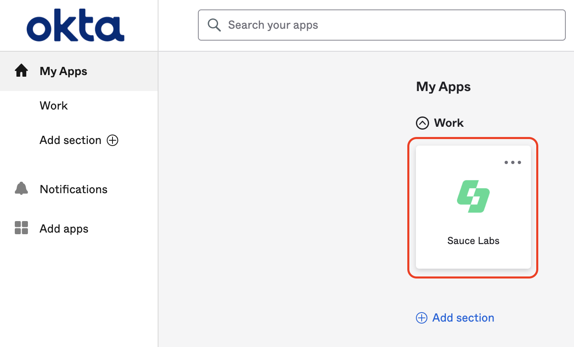Open Notifications via the bell icon
Screen dimensions: 574x347
point(21,189)
